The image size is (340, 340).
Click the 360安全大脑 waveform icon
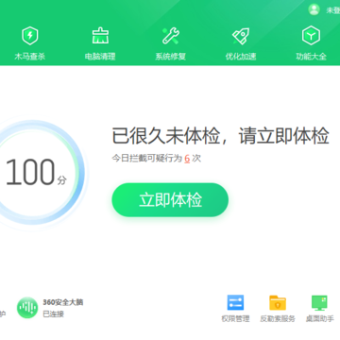27,308
